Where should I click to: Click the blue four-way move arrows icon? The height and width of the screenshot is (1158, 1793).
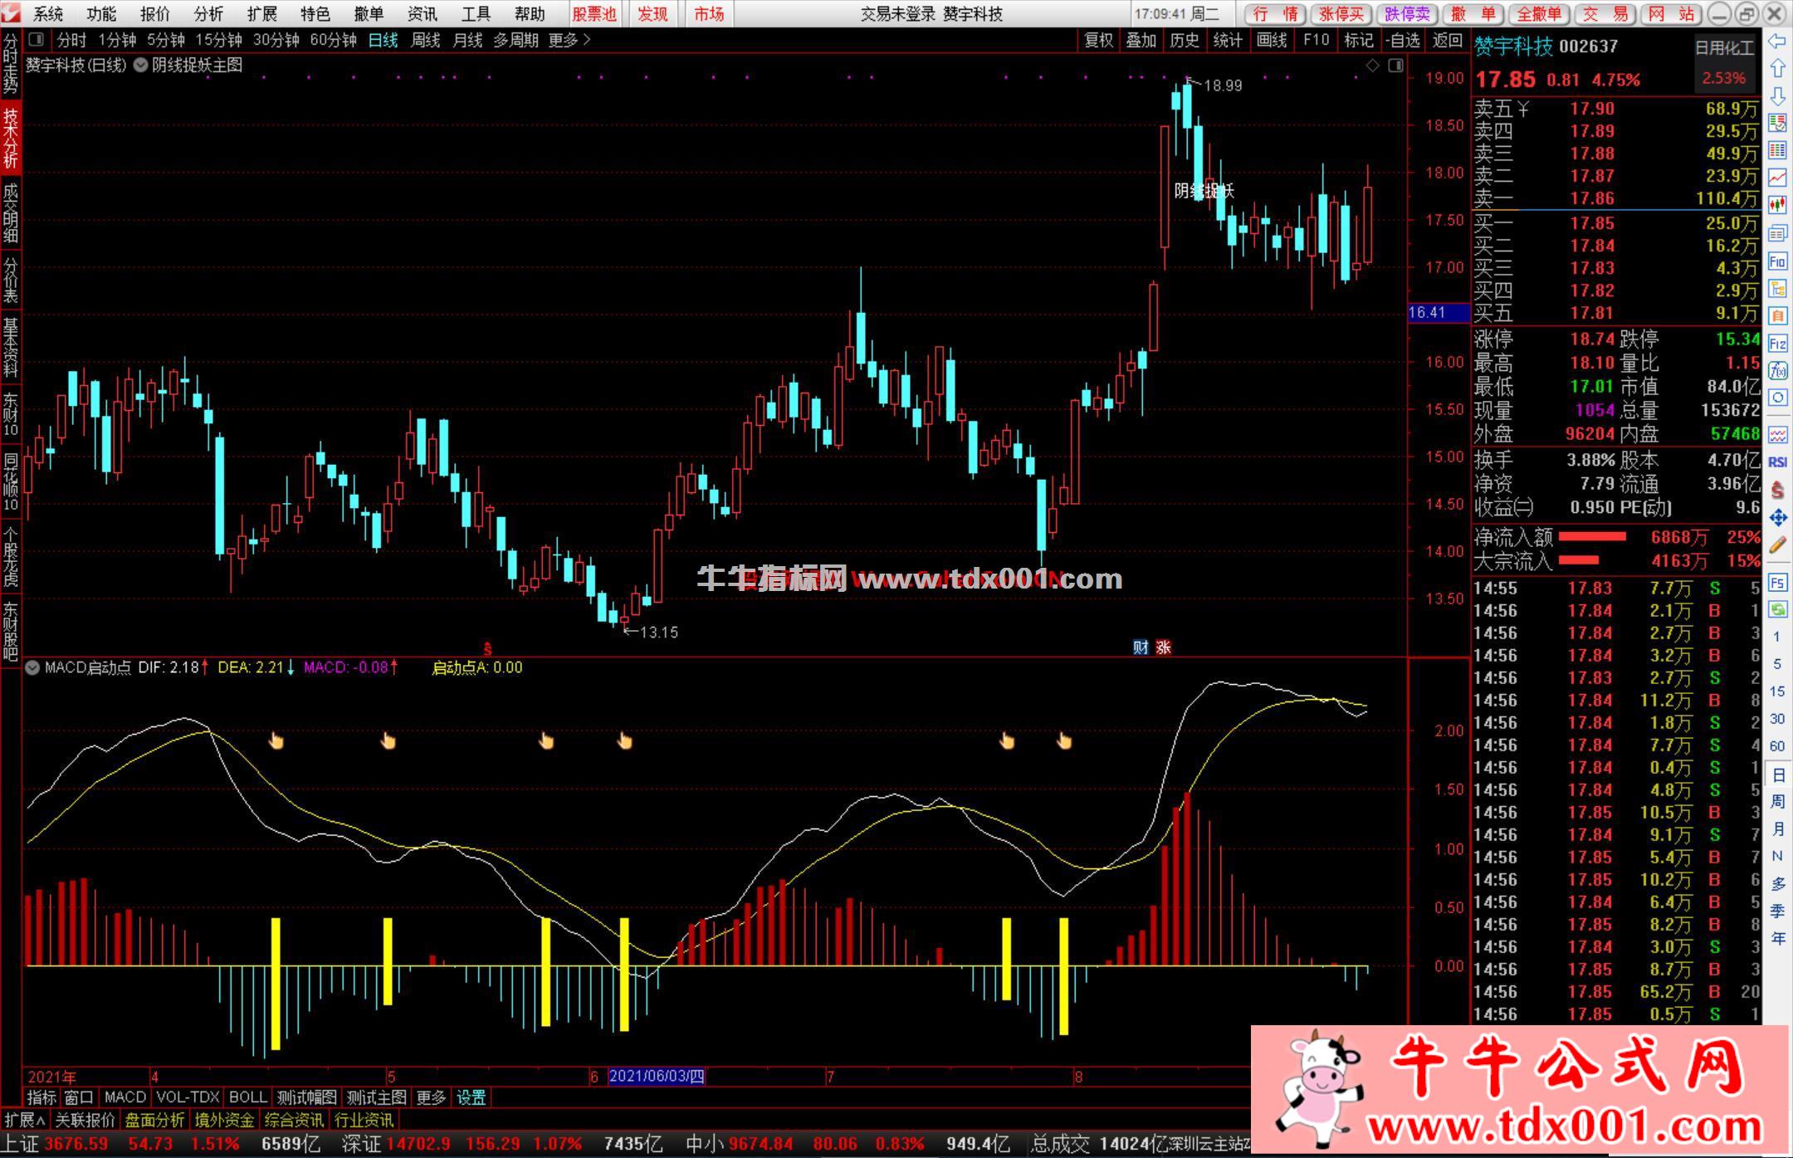click(x=1777, y=518)
